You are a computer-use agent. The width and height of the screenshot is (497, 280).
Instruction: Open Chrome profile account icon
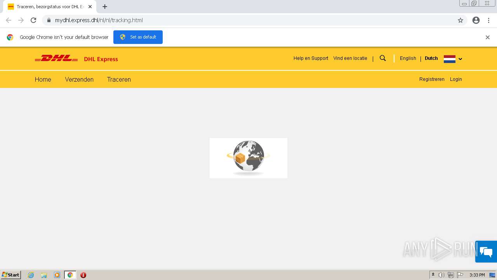pos(476,20)
